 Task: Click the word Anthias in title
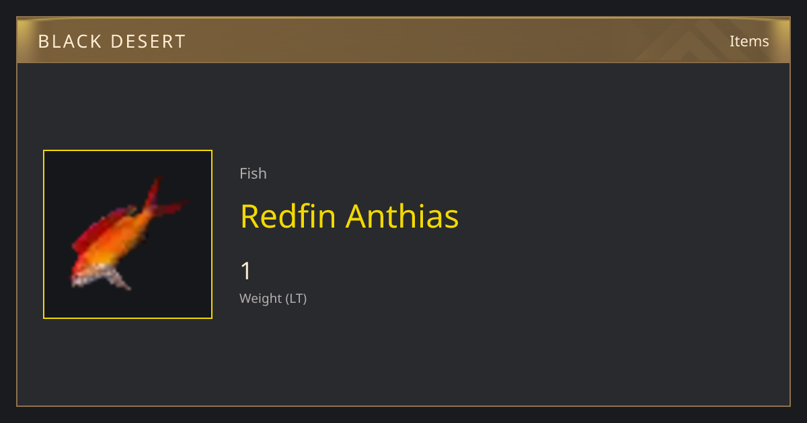(x=403, y=216)
